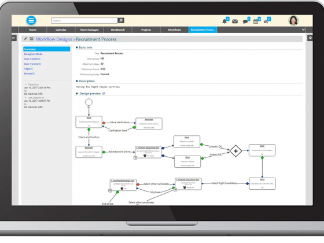
Task: Open the blue hamburger main menu
Action: coord(31,20)
